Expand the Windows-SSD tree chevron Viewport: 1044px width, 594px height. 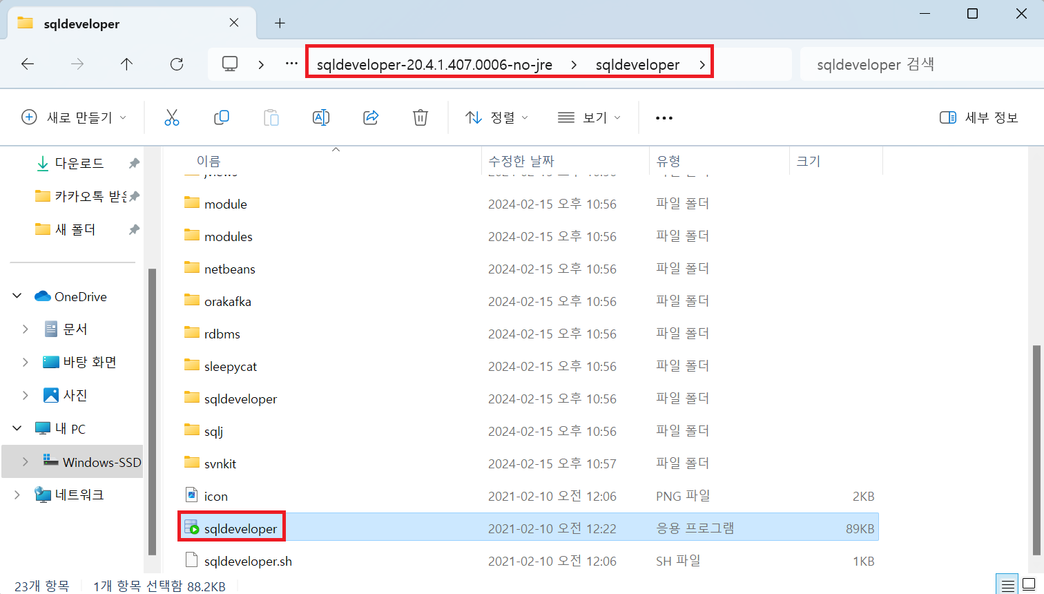pos(26,461)
